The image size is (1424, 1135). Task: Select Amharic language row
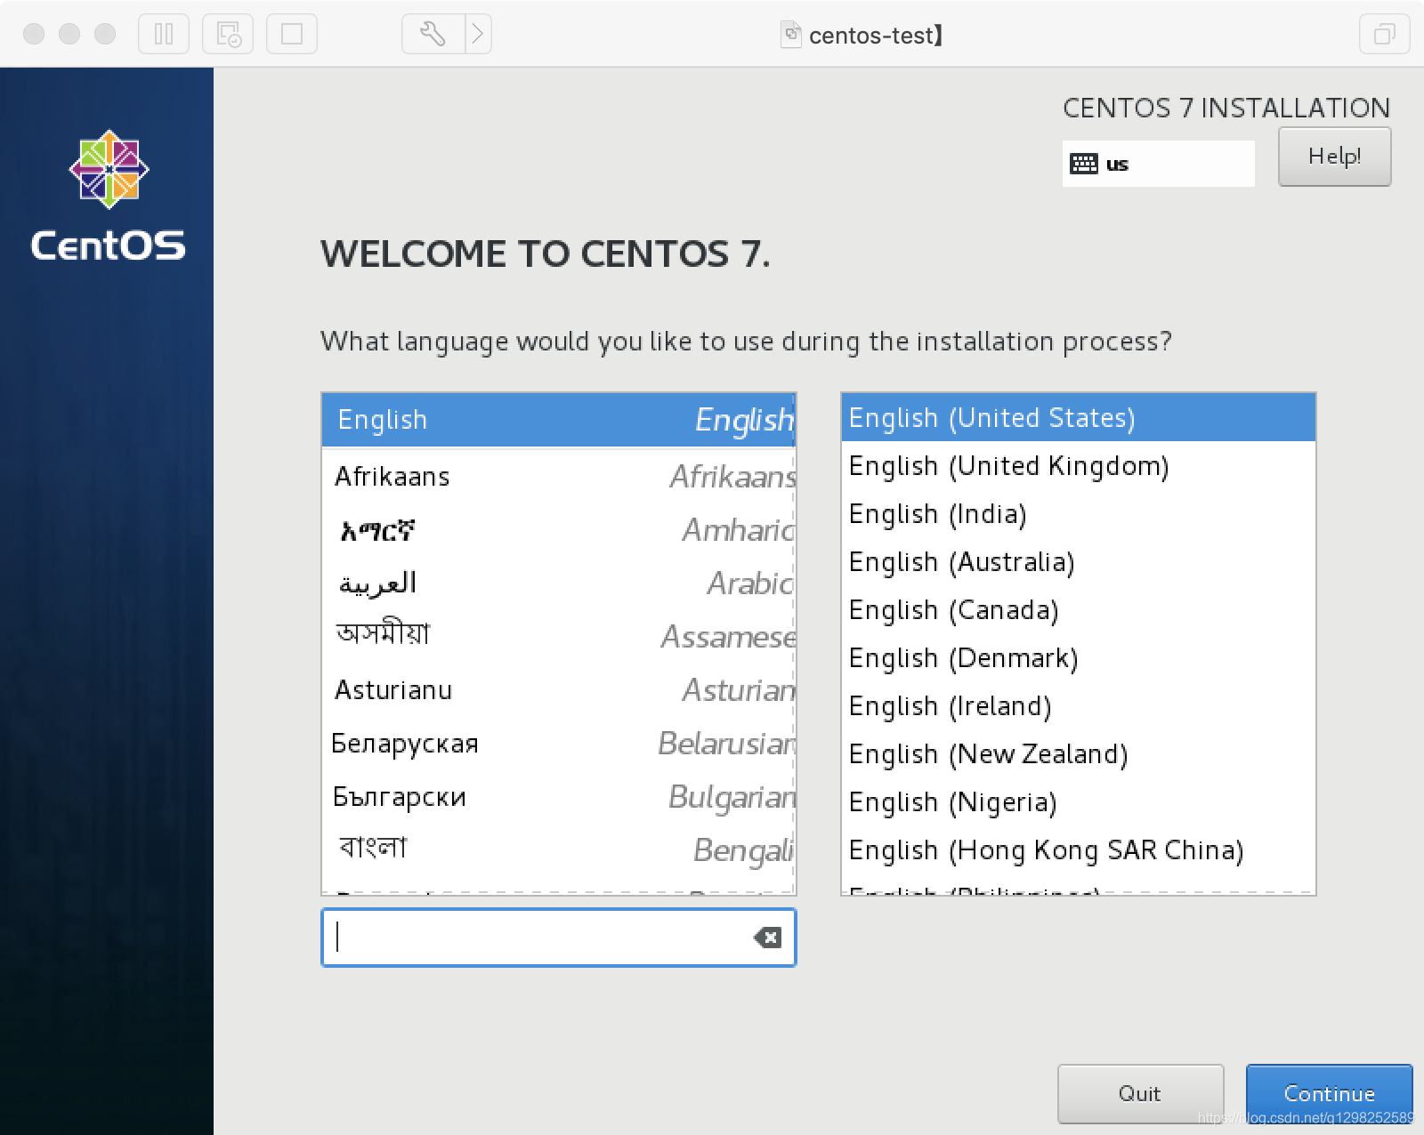(x=558, y=530)
